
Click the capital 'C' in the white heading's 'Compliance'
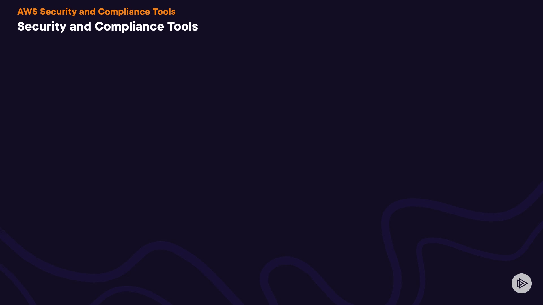point(99,27)
